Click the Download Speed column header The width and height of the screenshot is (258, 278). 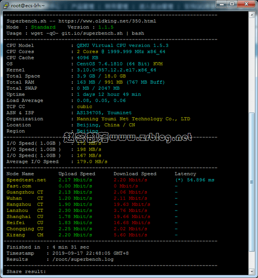135,174
